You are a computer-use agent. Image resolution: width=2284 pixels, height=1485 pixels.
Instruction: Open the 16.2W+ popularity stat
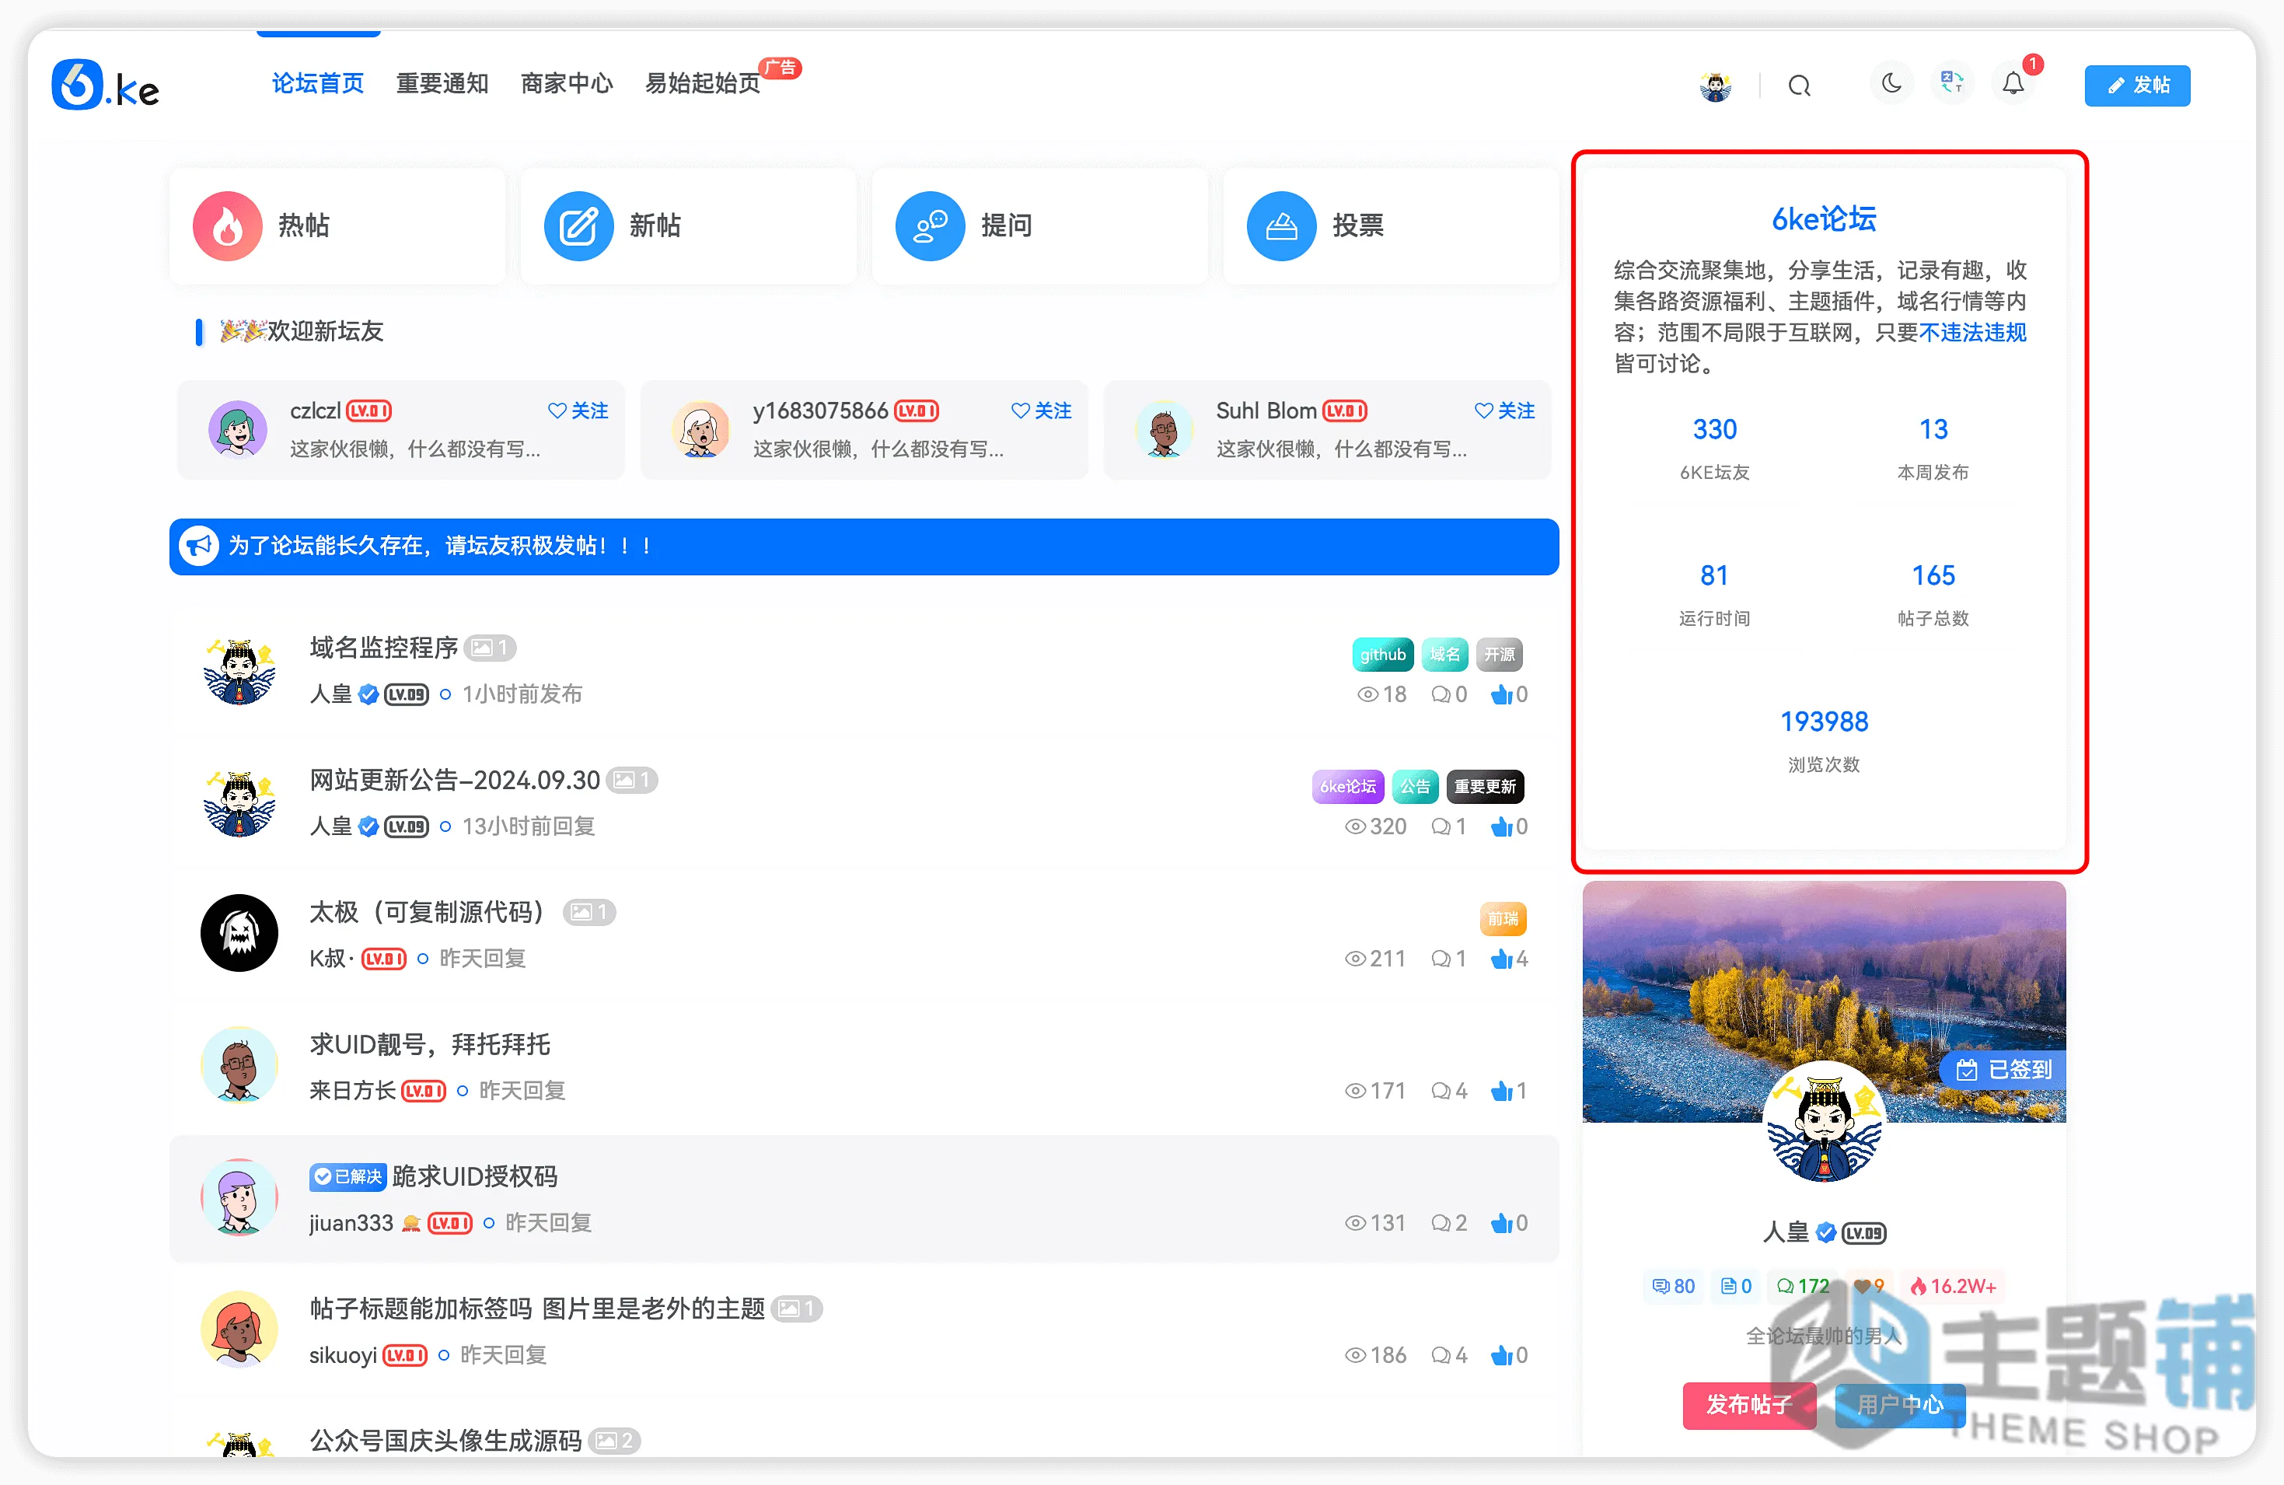click(x=1953, y=1286)
